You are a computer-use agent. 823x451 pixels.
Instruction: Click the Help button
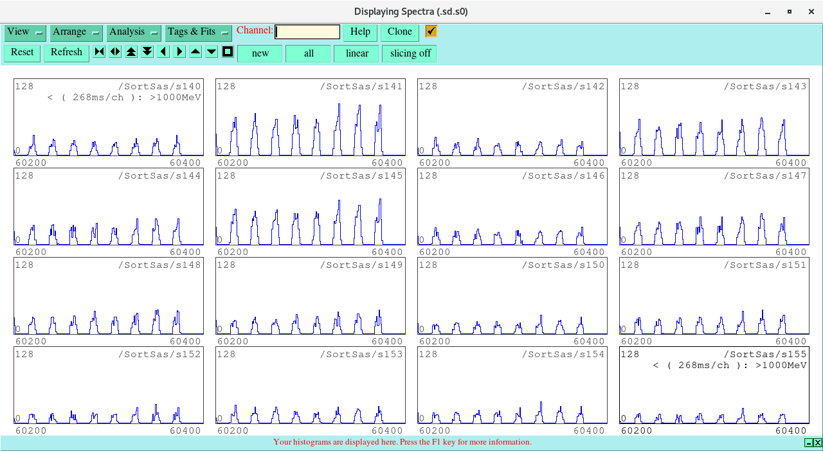click(x=360, y=32)
